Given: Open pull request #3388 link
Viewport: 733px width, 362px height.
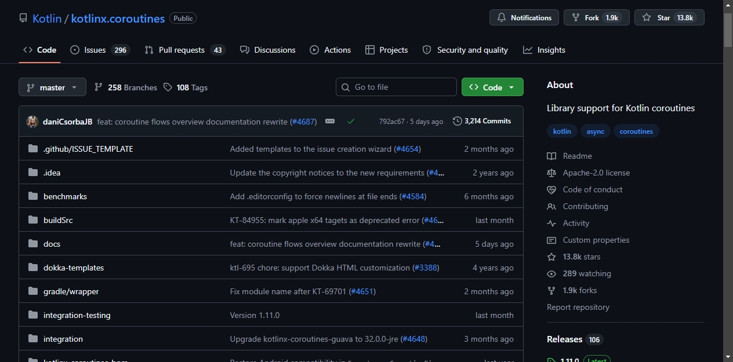Looking at the screenshot, I should coord(426,268).
